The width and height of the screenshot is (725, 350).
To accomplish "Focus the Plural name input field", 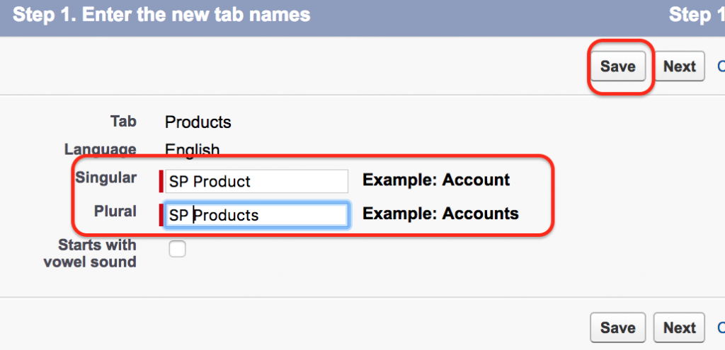I will point(256,215).
